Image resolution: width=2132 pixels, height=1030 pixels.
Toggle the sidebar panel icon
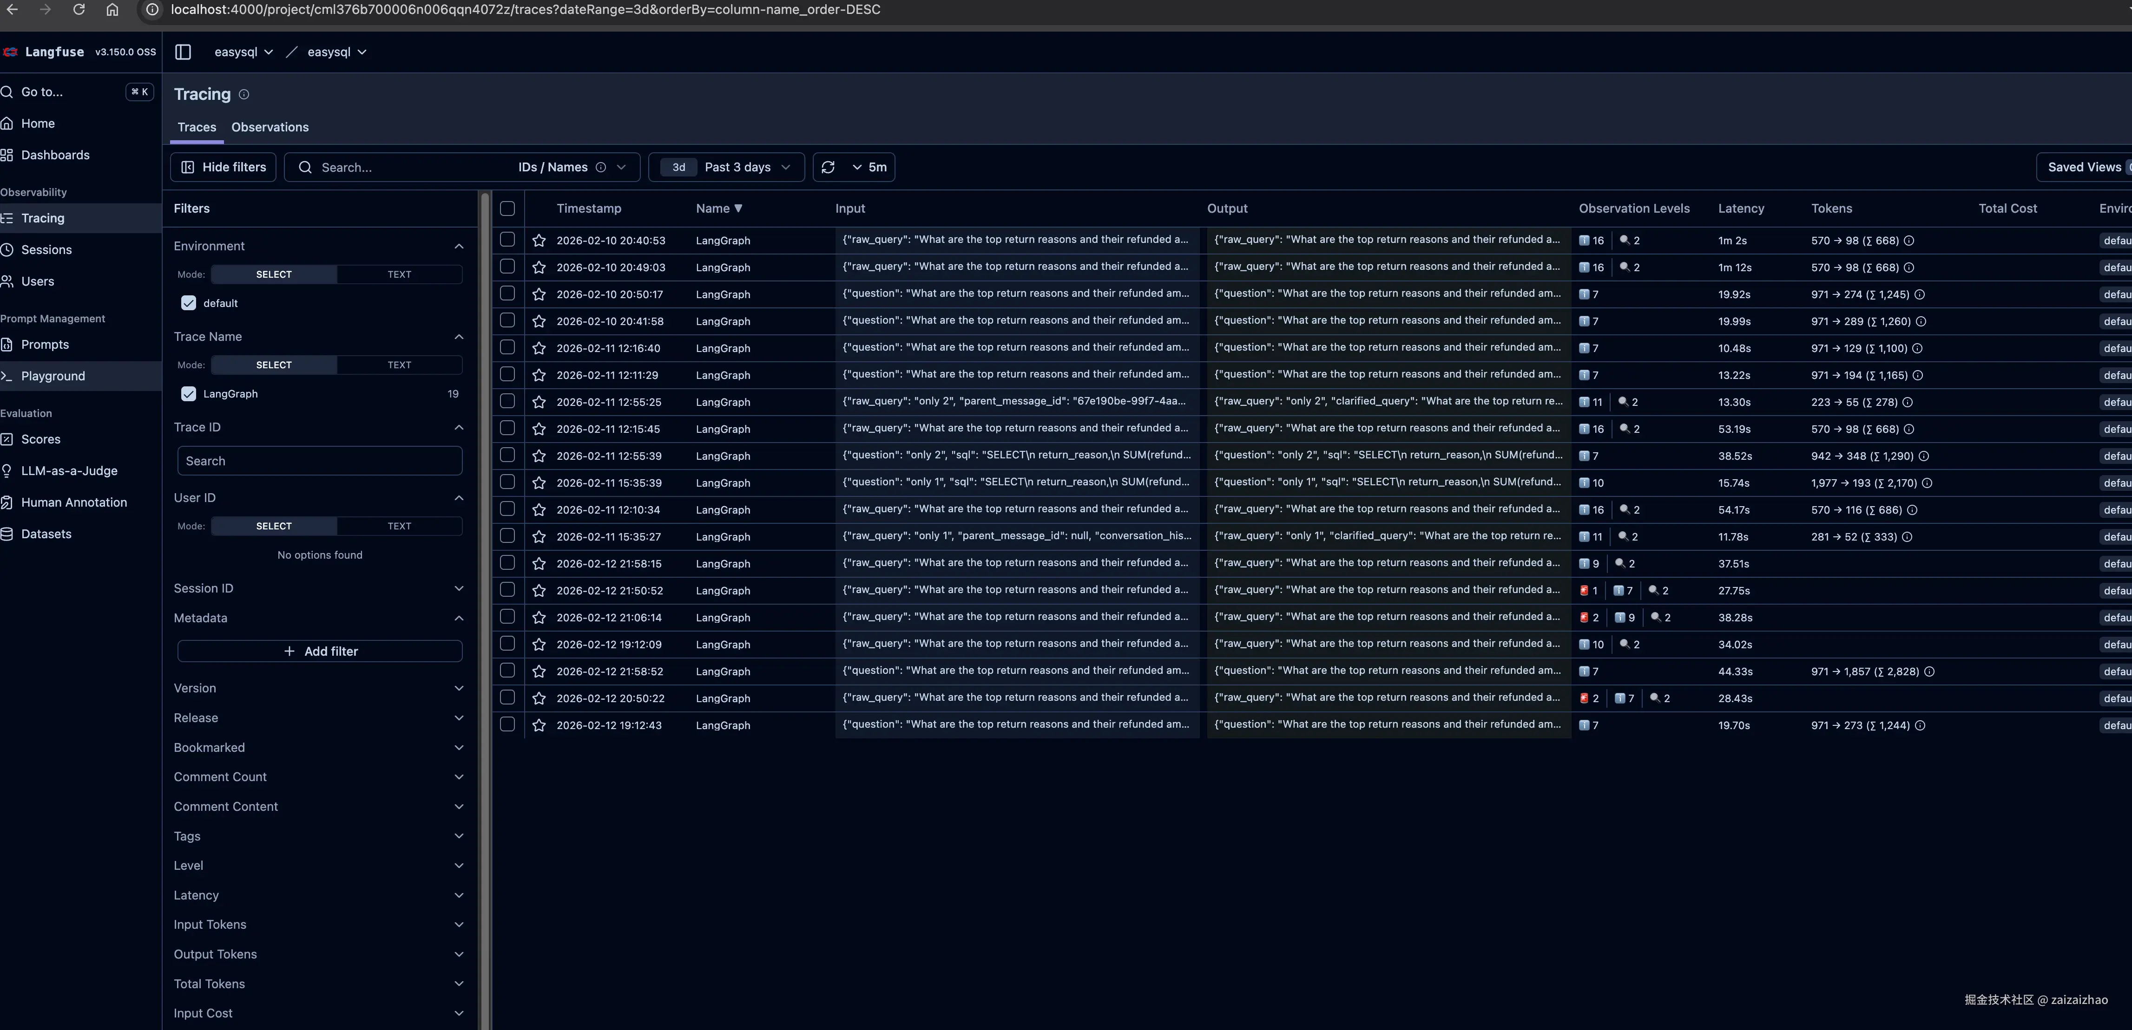click(183, 52)
